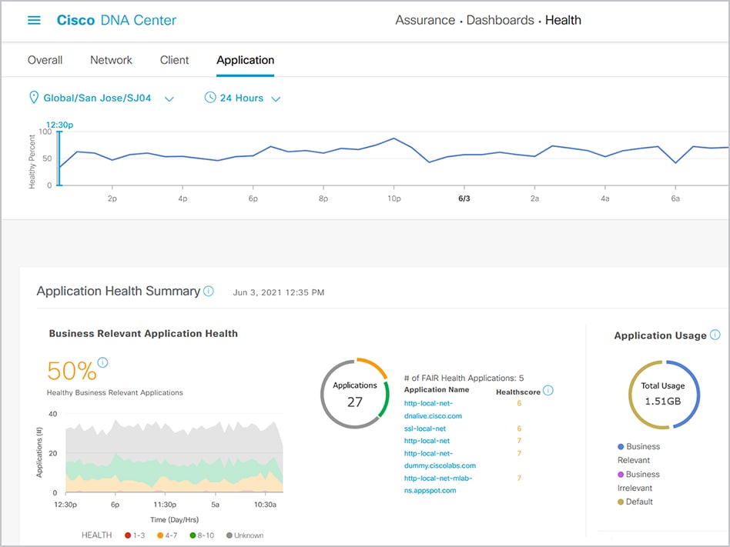Click the Cisco DNA Center logo
This screenshot has height=547, width=730.
pos(116,20)
